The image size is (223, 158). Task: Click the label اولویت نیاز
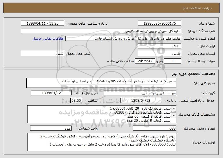click(x=207, y=46)
